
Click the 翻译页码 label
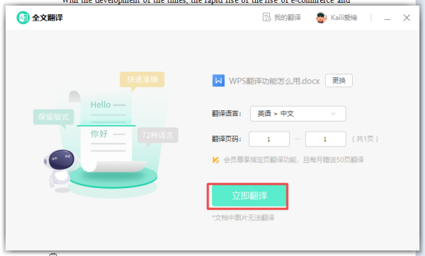pos(227,139)
